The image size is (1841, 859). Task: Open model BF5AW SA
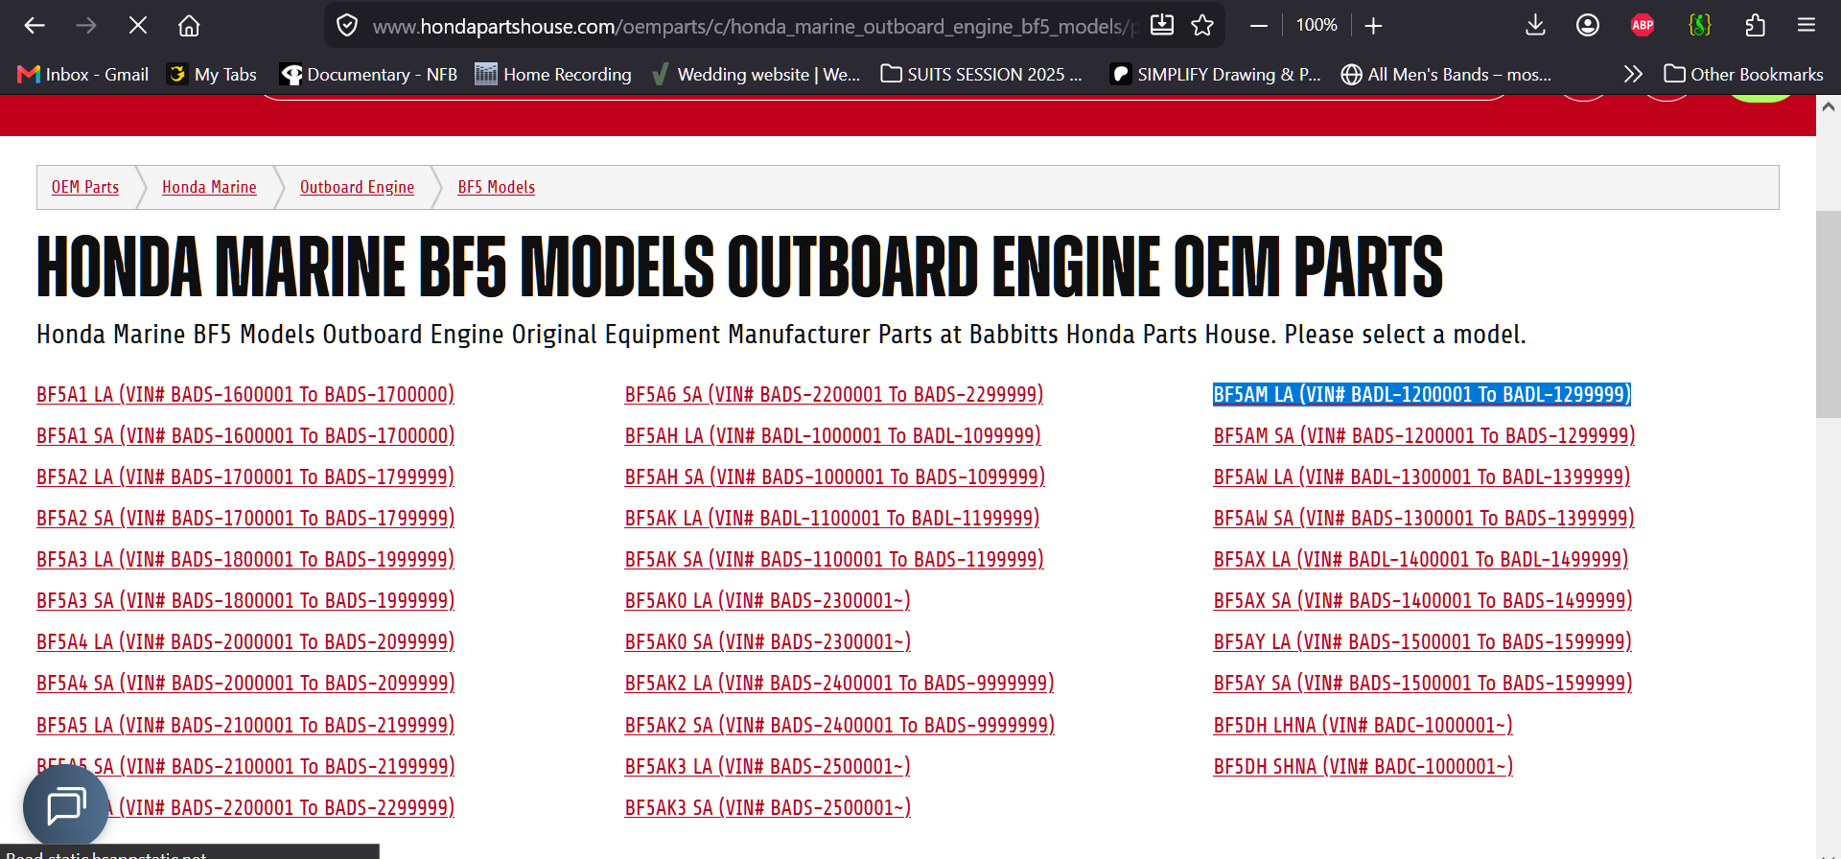(1424, 518)
